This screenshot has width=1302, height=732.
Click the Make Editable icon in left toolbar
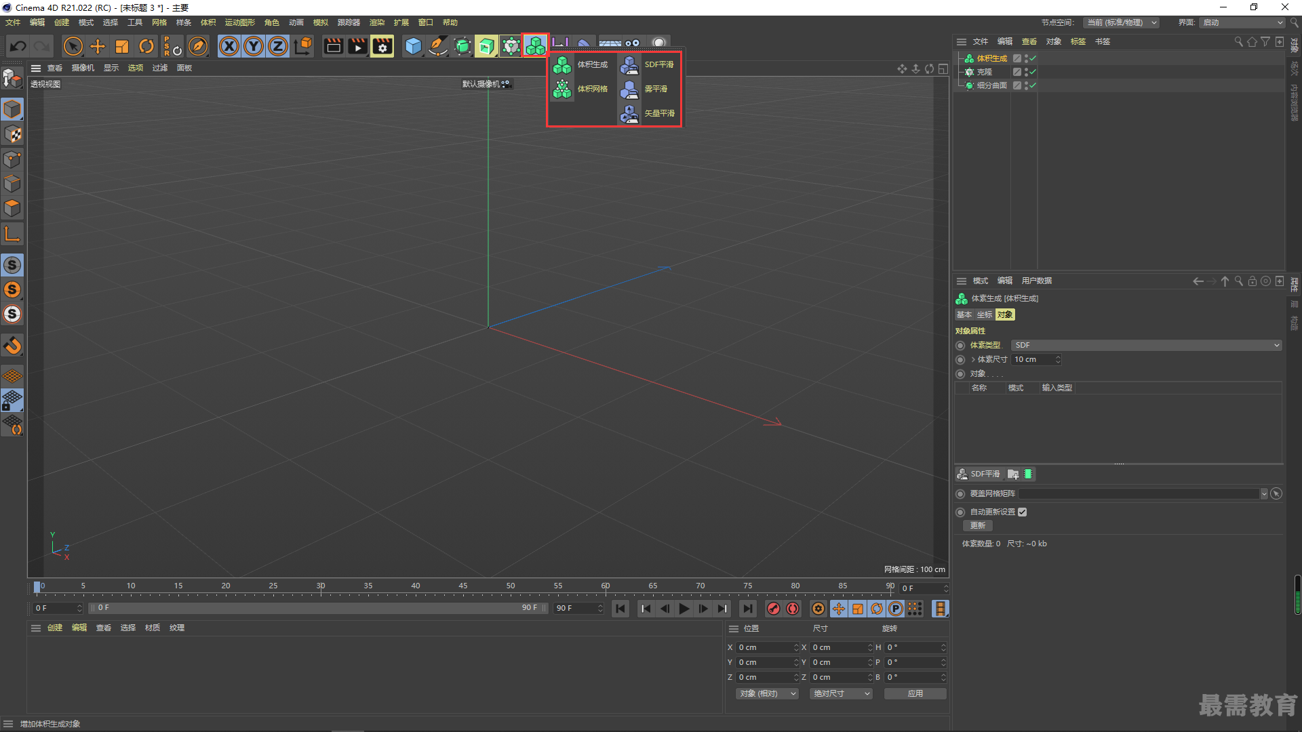pyautogui.click(x=12, y=79)
